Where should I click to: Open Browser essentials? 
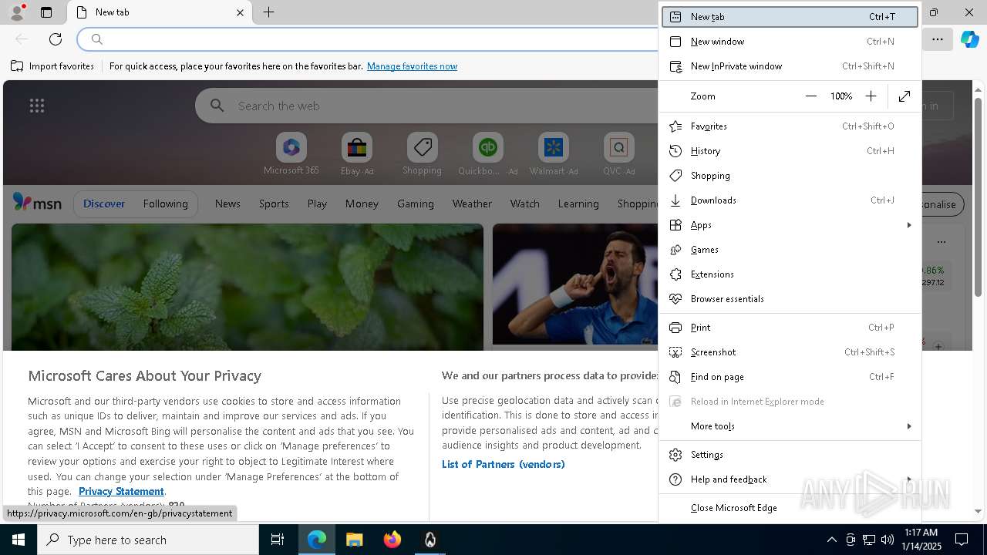(x=790, y=299)
